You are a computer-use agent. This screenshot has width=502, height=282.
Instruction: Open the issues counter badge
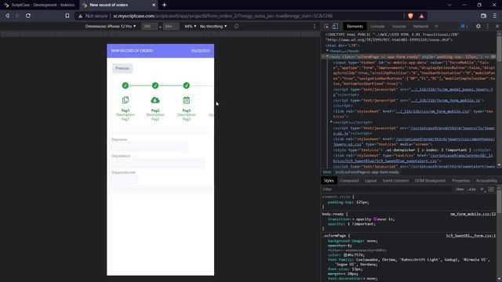464,26
